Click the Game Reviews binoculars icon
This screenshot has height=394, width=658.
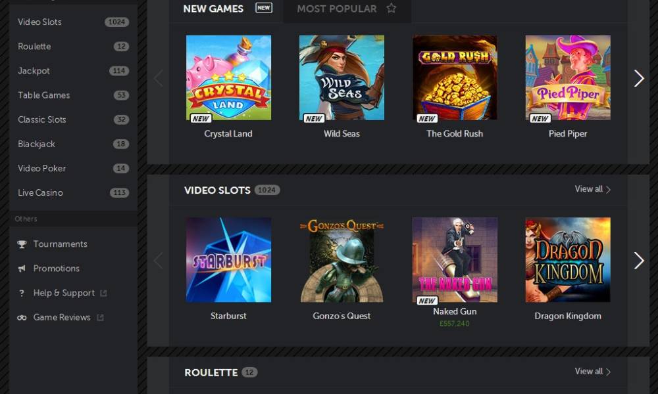[22, 317]
